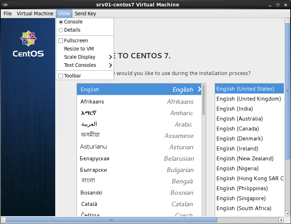Minimize the srv01-centos7 window
This screenshot has height=224, width=291.
(270, 5)
